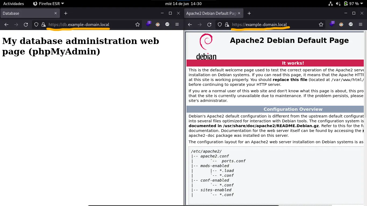This screenshot has height=206, width=367.
Task: Click the 'replace this file' bold text
Action: 290,80
